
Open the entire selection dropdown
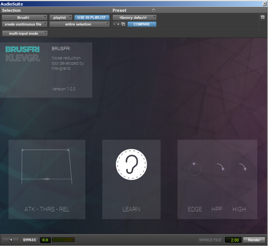tap(79, 24)
